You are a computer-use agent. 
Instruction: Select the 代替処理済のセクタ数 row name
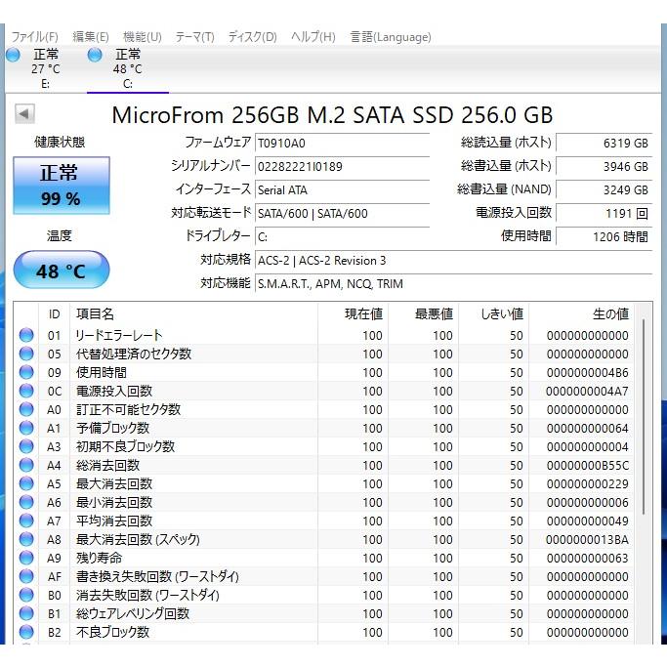[x=134, y=354]
